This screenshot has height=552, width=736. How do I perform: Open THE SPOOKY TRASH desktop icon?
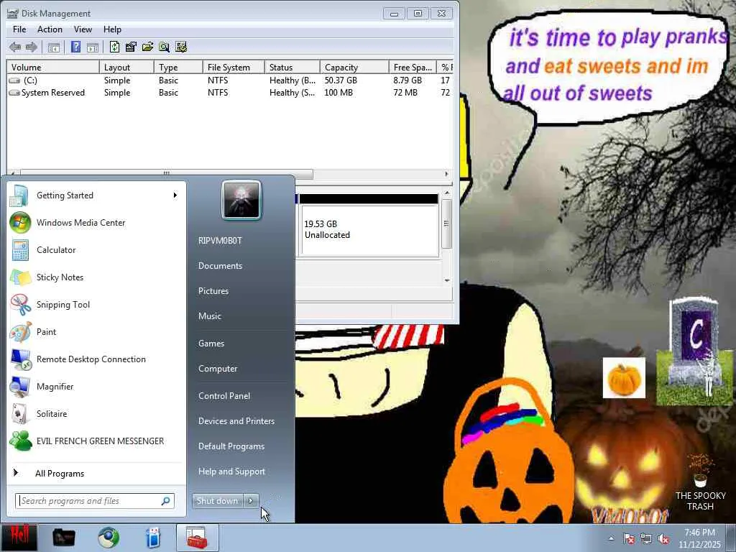pos(700,482)
